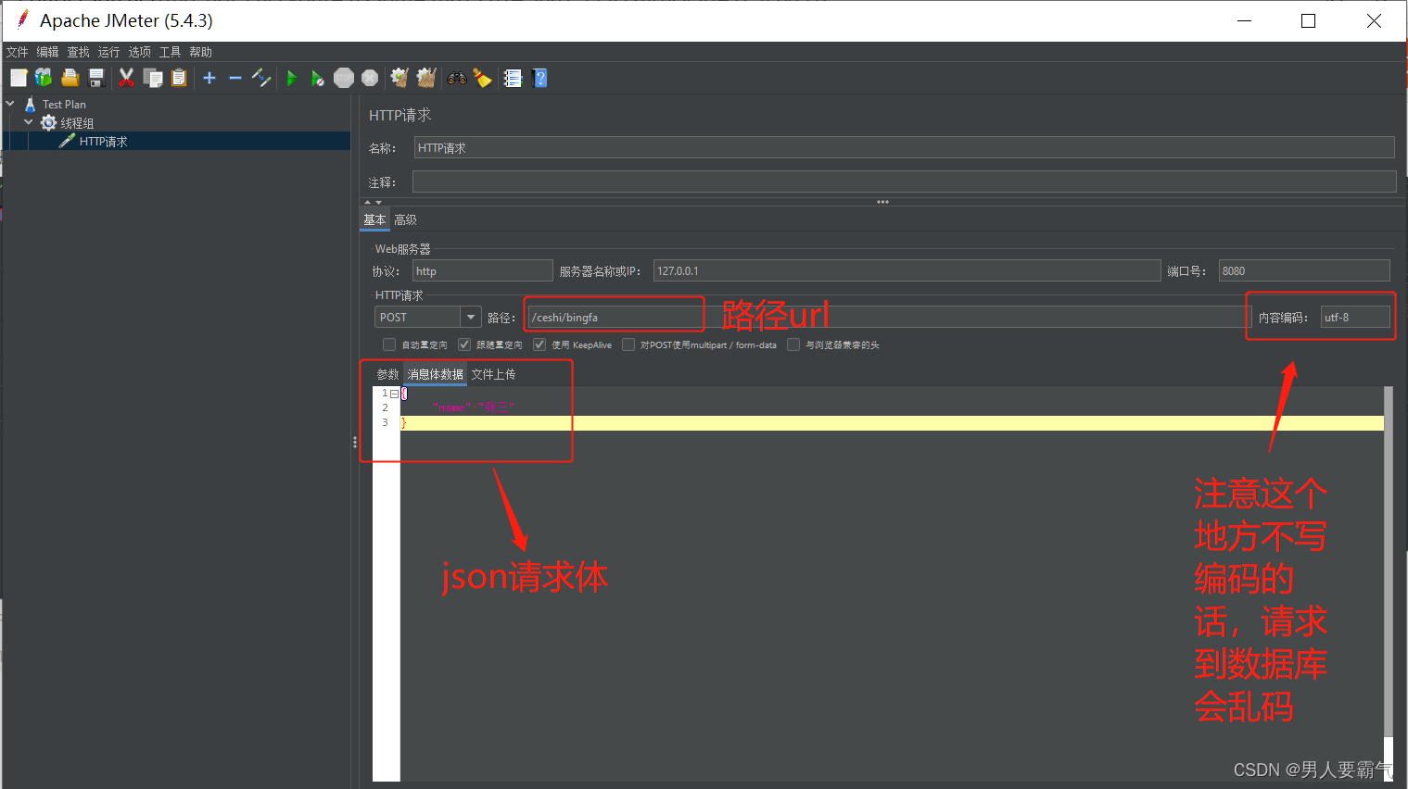The width and height of the screenshot is (1408, 789).
Task: Switch to the 参数 tab
Action: point(387,374)
